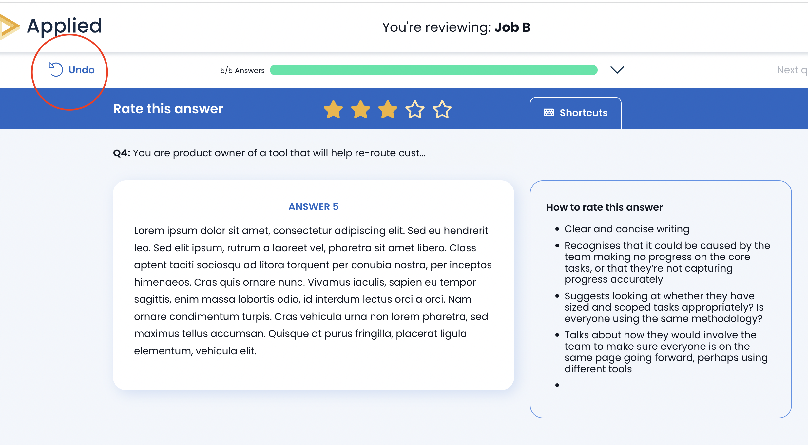
Task: Click the Answer 5 heading
Action: click(x=313, y=207)
